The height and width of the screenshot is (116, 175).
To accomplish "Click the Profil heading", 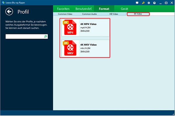I will (23, 12).
